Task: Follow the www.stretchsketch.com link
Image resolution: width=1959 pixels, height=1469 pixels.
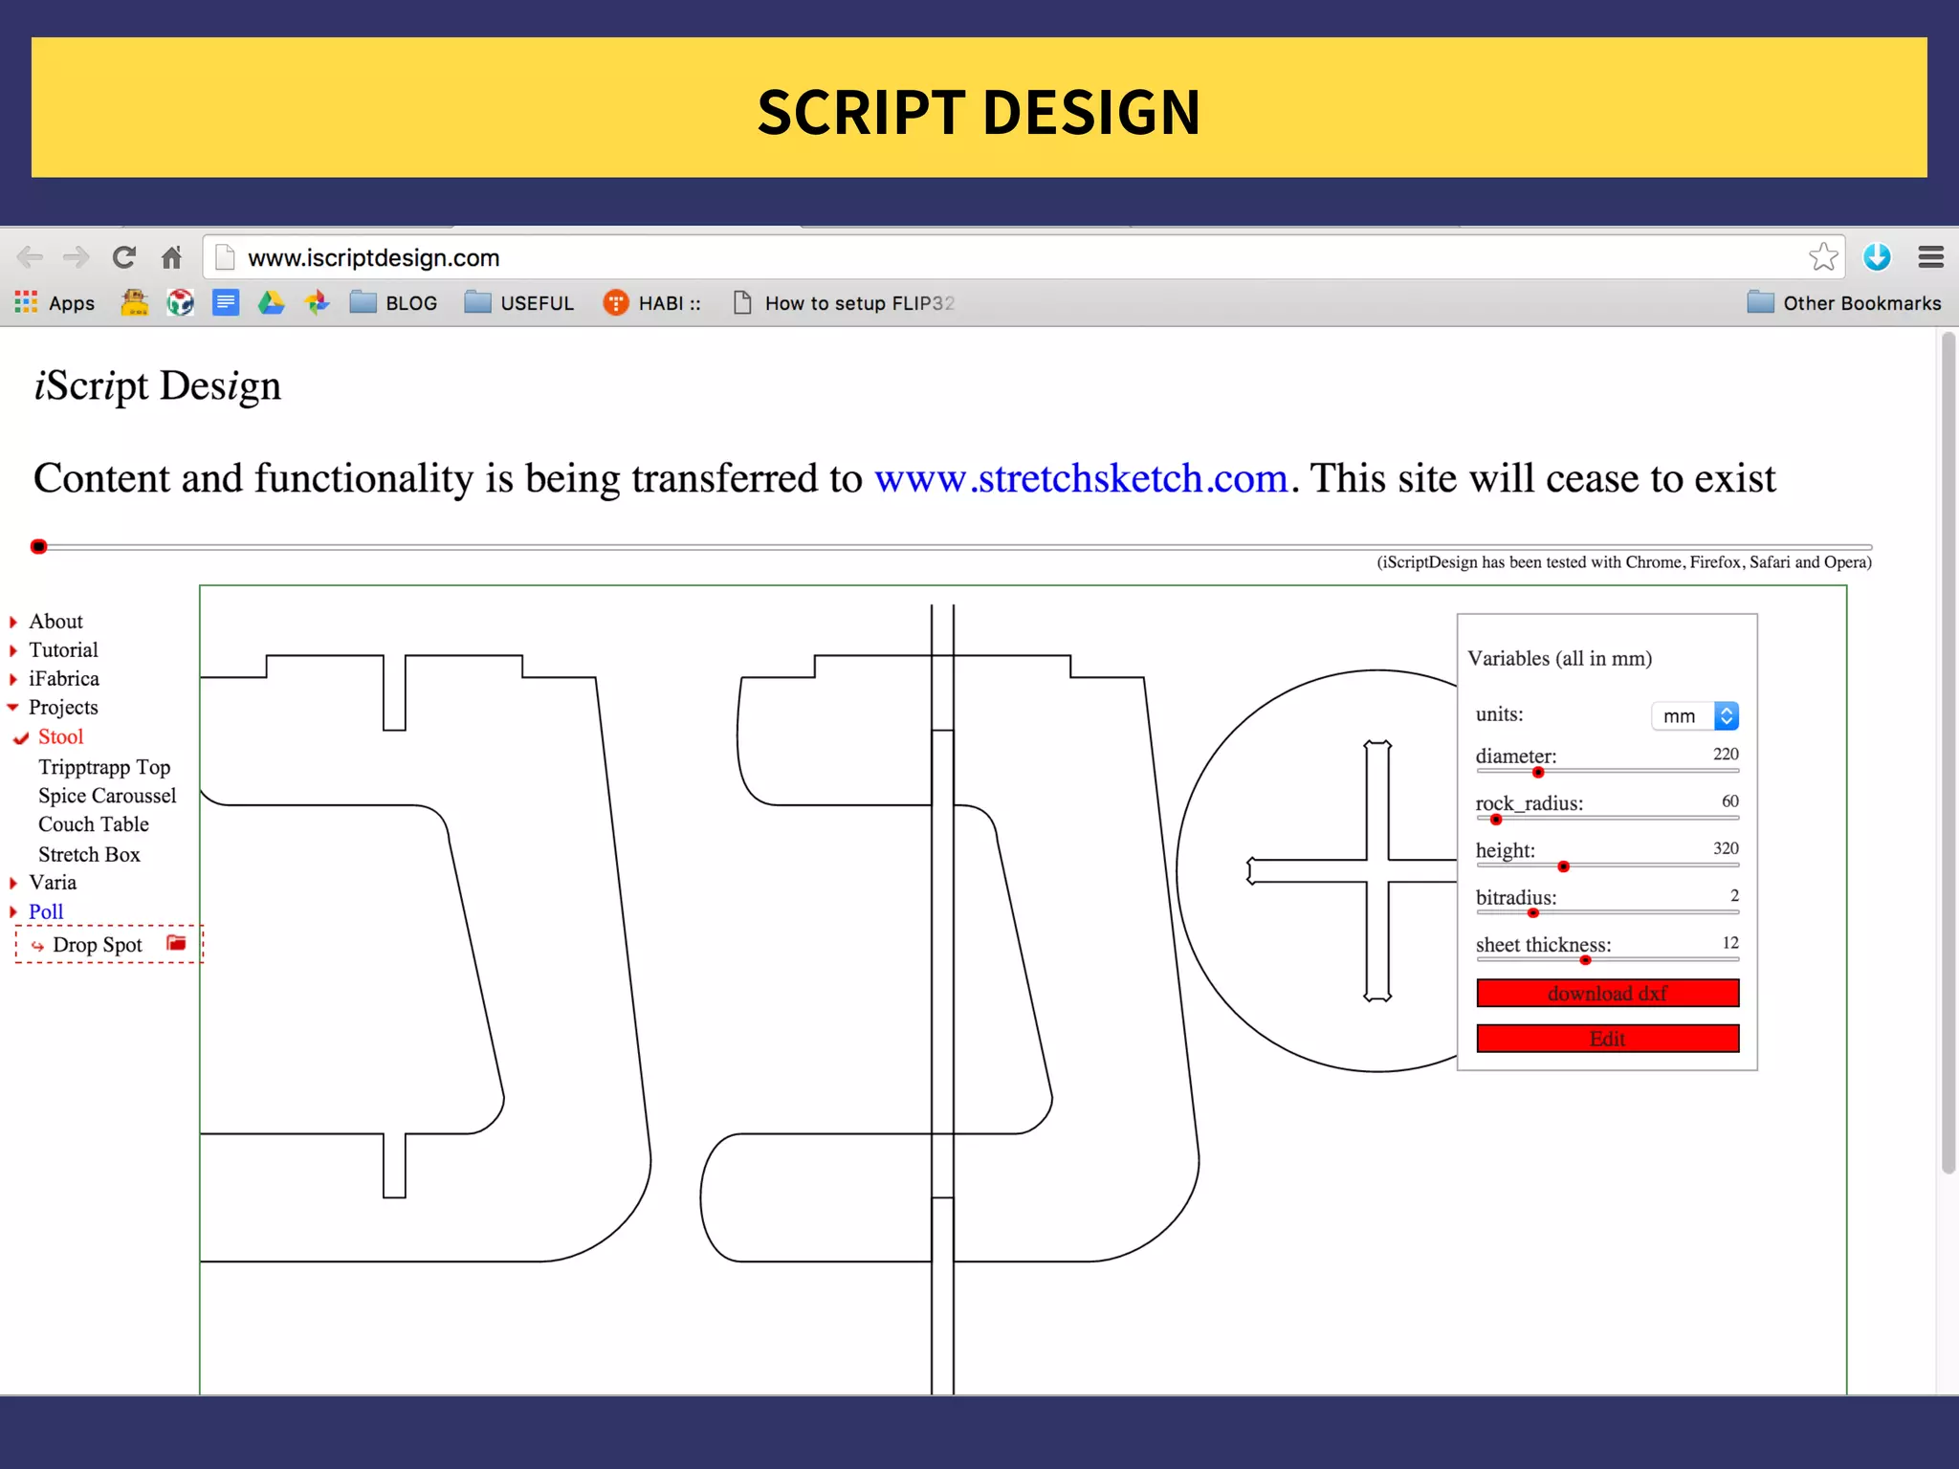Action: point(1081,478)
